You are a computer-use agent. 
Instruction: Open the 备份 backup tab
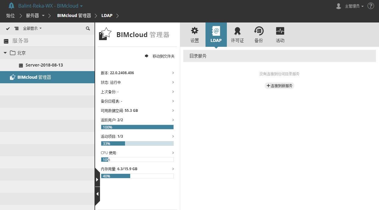coord(259,35)
